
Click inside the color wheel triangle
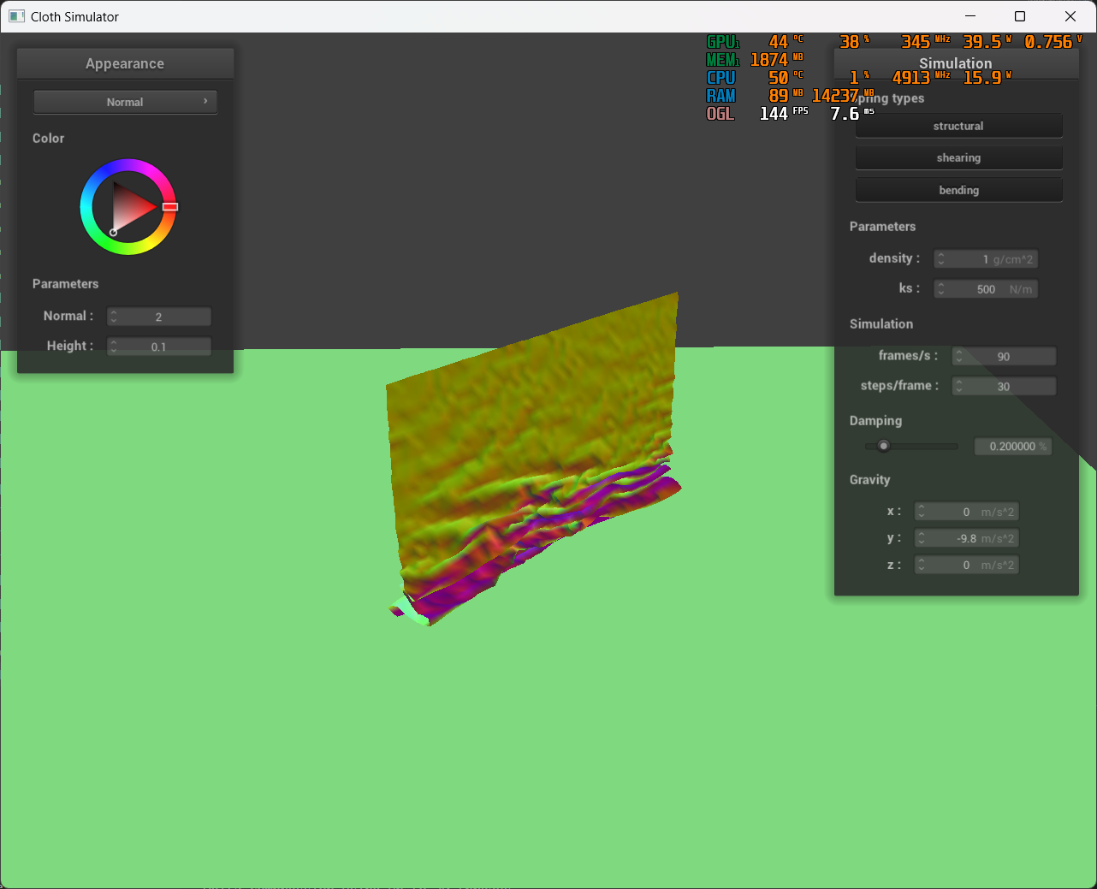coord(130,206)
